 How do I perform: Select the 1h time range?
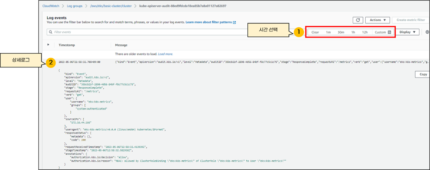353,32
